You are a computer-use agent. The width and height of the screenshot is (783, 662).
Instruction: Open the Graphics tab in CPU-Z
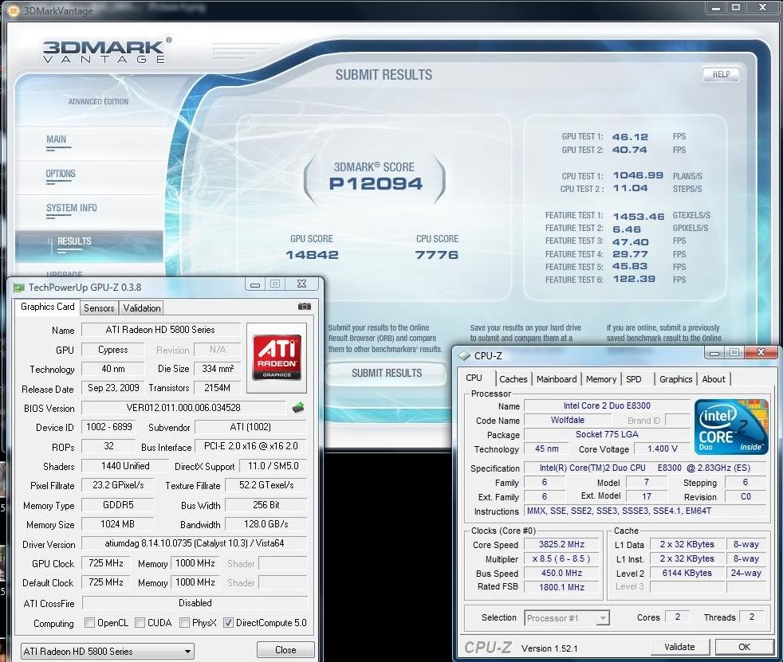point(675,379)
